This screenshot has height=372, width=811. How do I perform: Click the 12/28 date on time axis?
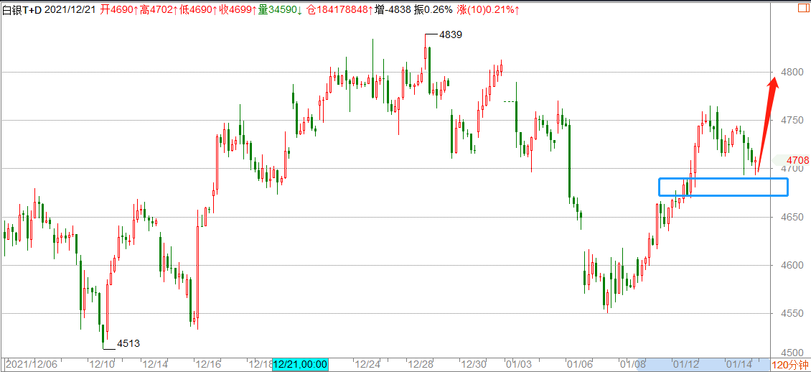[x=419, y=364]
